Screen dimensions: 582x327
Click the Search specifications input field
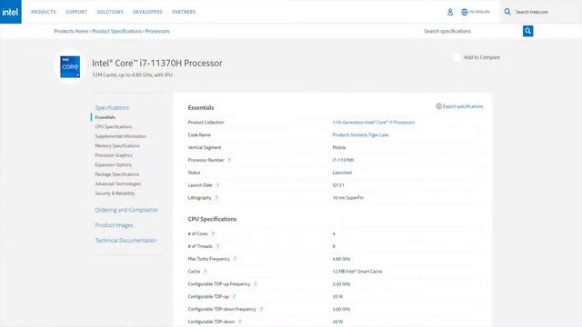point(471,31)
